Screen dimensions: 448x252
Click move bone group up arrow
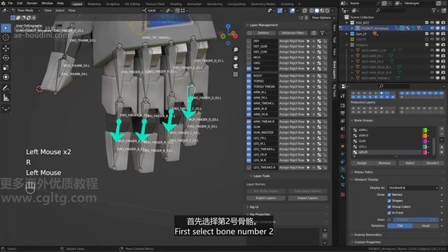point(442,147)
